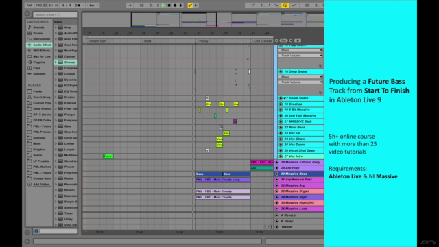Unfold the 22 Root Bass track
The height and width of the screenshot is (247, 439).
tap(281, 128)
